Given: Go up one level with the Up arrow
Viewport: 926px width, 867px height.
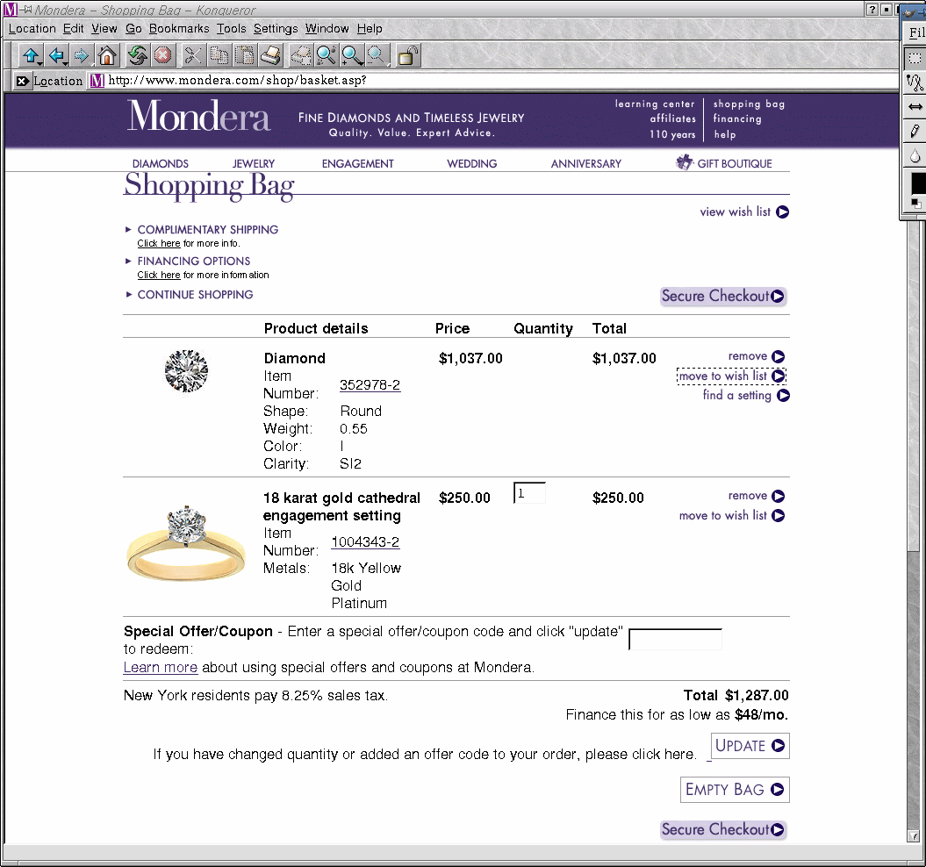Looking at the screenshot, I should pyautogui.click(x=30, y=56).
